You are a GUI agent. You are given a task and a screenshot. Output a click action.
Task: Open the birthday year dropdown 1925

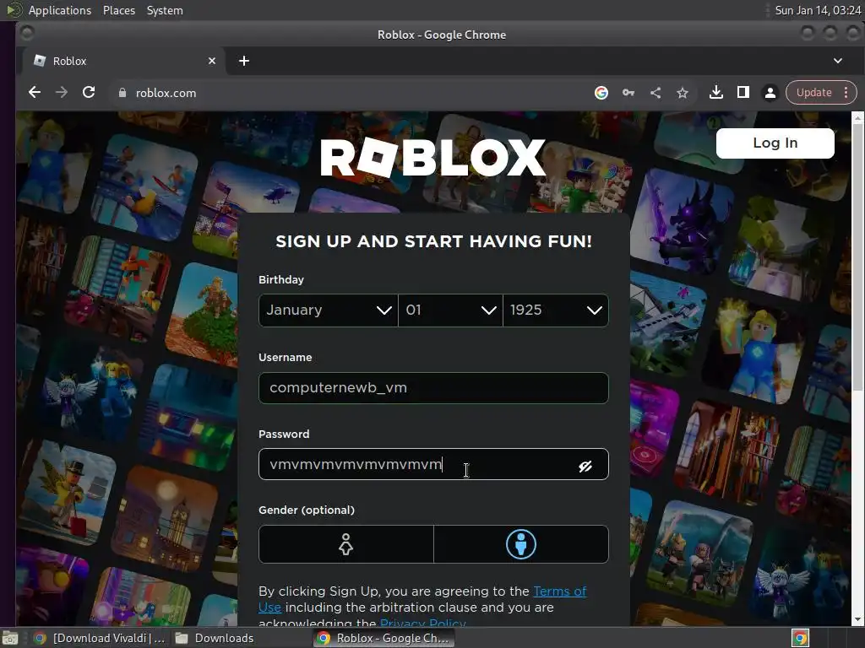pyautogui.click(x=556, y=310)
